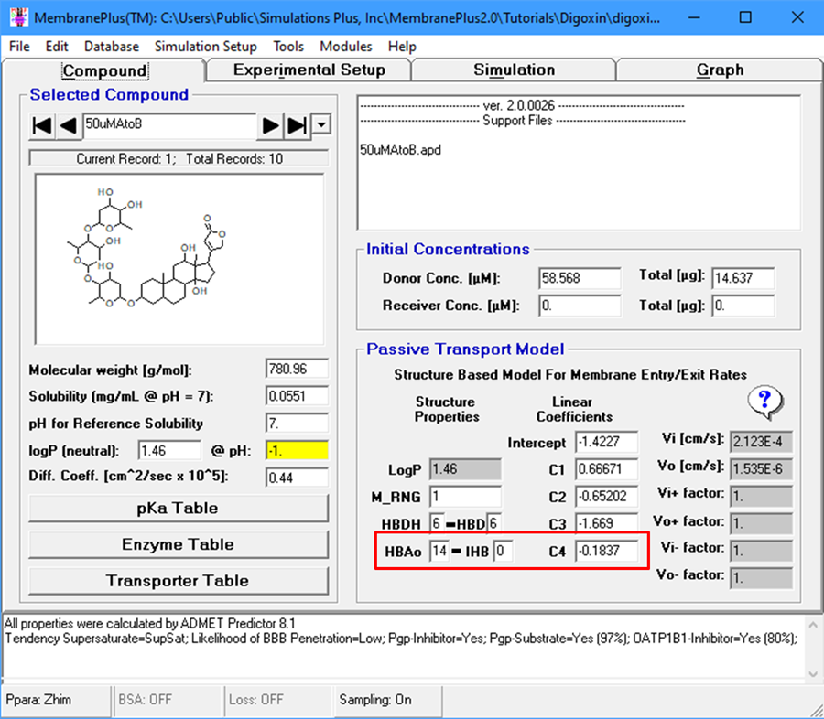
Task: Switch to the Experimental Setup tab
Action: click(x=309, y=70)
